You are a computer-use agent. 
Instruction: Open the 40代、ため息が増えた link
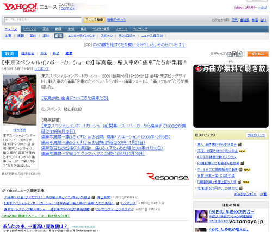pyautogui.click(x=229, y=230)
